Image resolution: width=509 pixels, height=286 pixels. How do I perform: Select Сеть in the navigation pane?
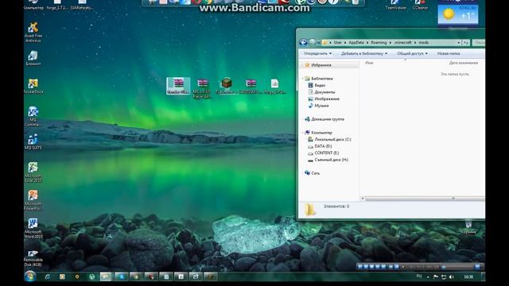(x=315, y=173)
